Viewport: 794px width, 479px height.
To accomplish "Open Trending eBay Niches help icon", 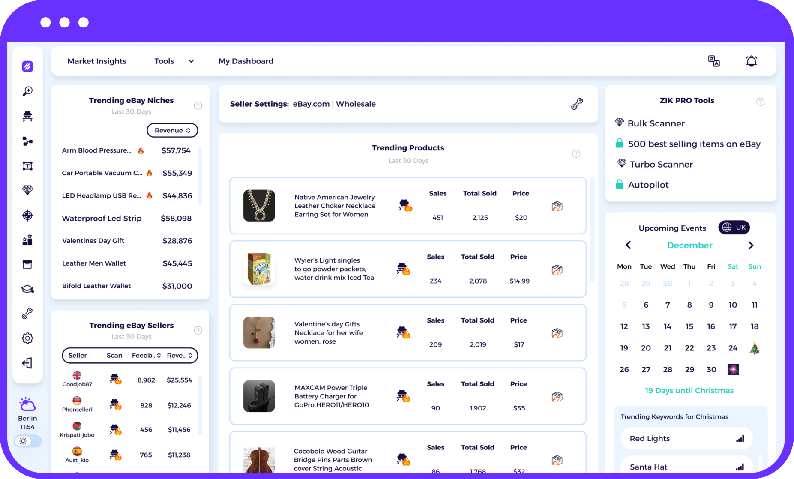I will click(x=198, y=105).
